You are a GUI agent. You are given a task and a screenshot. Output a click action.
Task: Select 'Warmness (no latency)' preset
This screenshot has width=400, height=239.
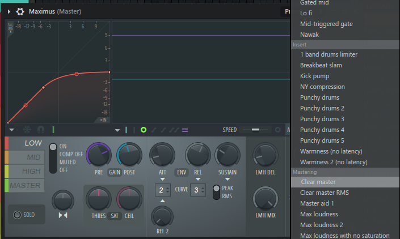click(345, 151)
